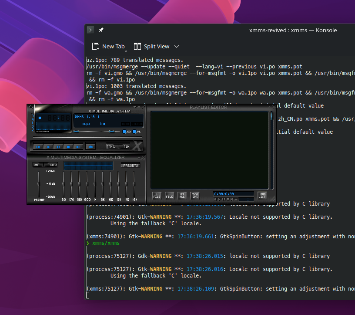
Task: Add a file with the +FILE button
Action: (x=157, y=196)
